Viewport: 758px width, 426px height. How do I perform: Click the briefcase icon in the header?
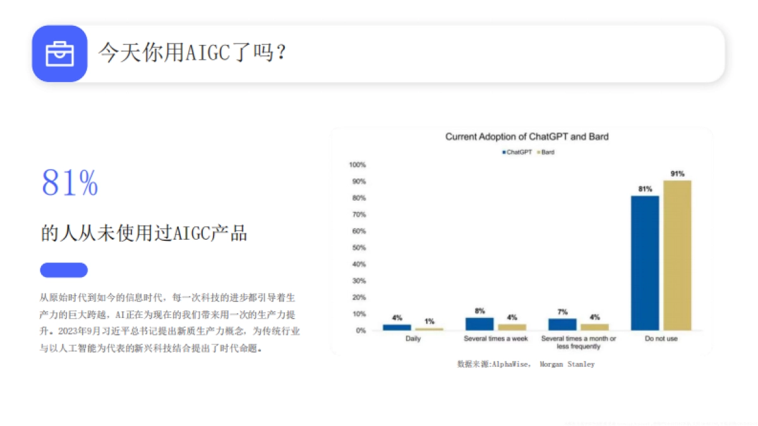click(x=59, y=52)
